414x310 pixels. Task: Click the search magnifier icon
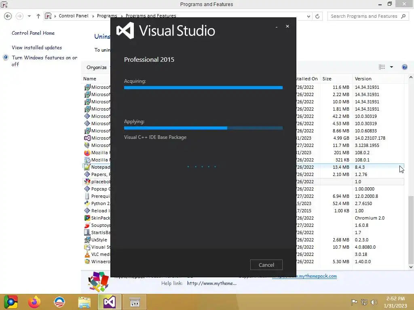click(x=403, y=16)
